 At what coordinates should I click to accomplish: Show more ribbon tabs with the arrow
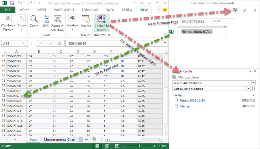point(159,10)
